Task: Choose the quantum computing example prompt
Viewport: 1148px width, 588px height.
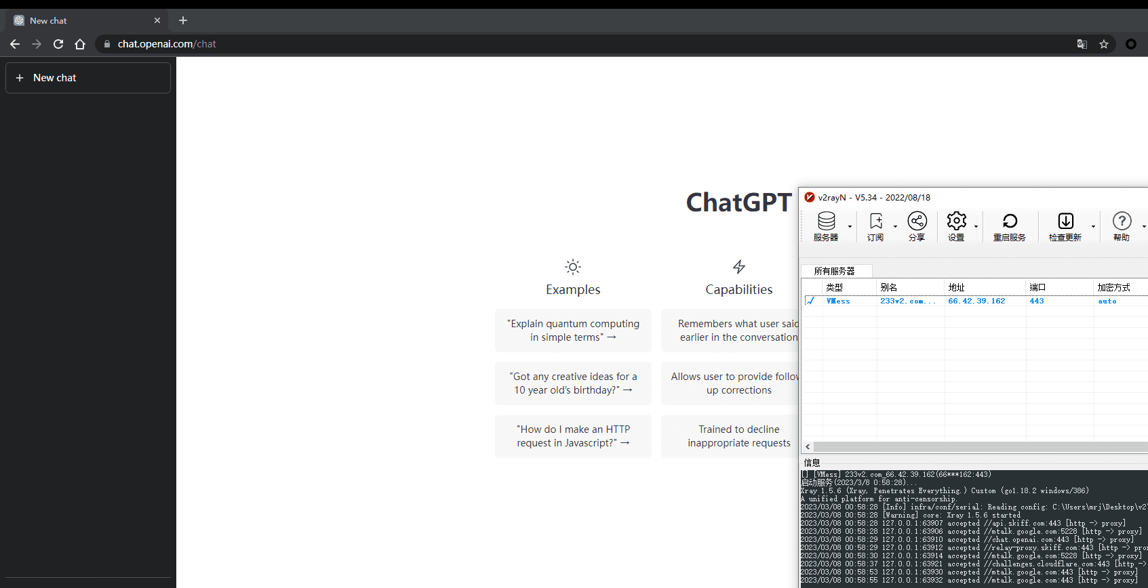Action: (x=573, y=331)
